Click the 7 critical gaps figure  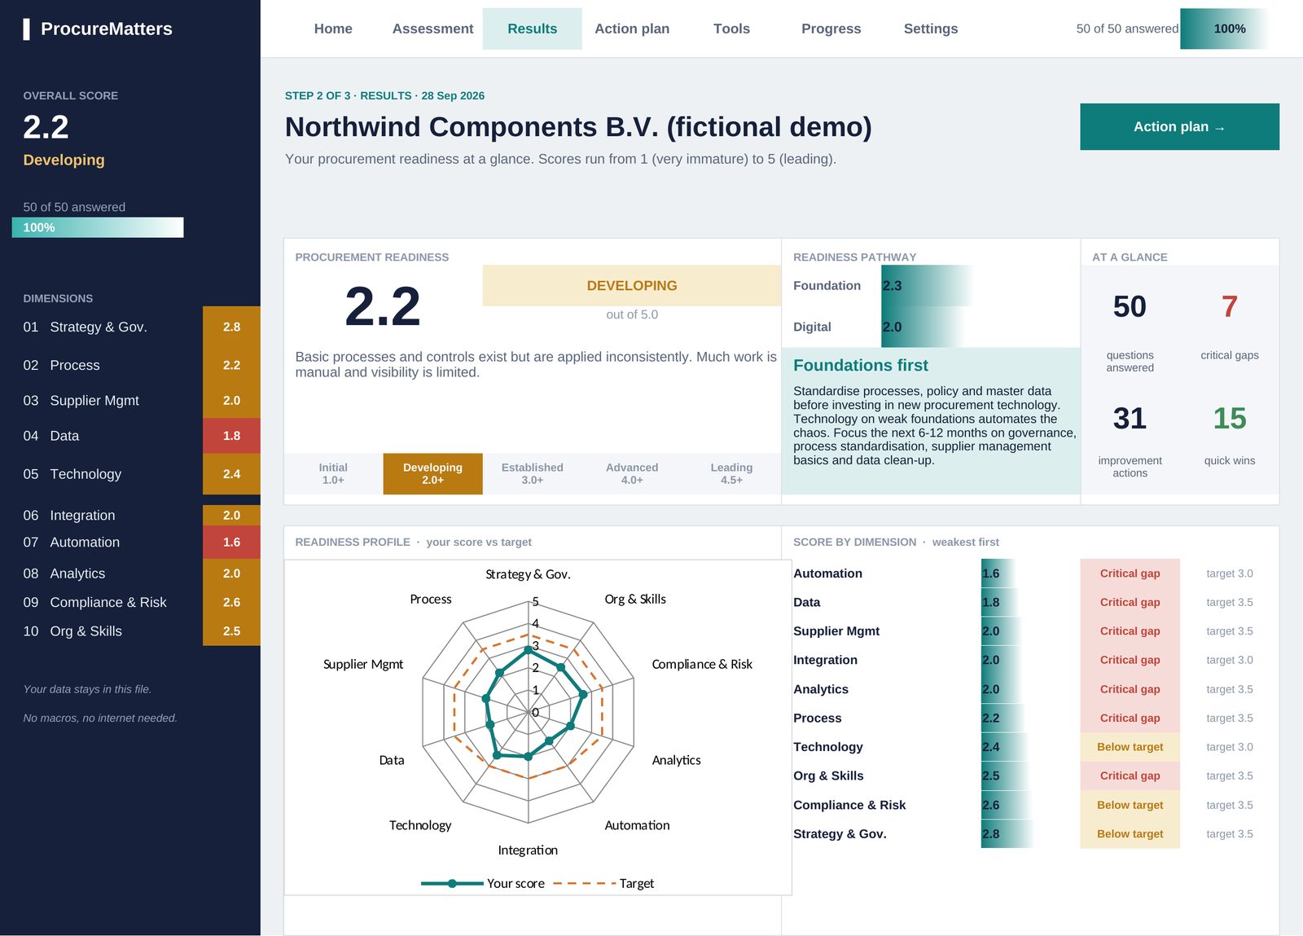click(x=1229, y=307)
